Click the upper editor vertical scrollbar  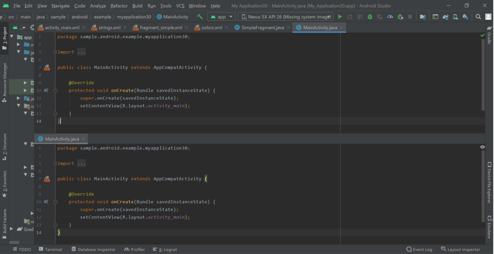pyautogui.click(x=483, y=75)
